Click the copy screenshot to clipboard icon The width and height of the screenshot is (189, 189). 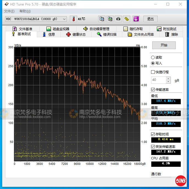[x=110, y=19]
